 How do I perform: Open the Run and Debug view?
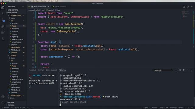click(3, 26)
